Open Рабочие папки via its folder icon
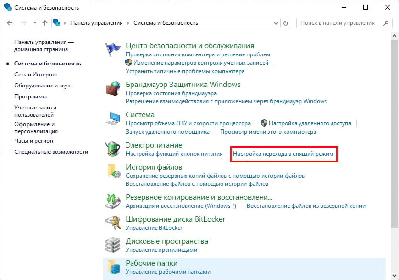399x280 pixels. tap(113, 267)
